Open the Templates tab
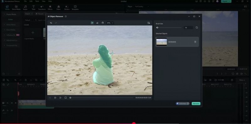The image size is (251, 124). tap(75, 7)
